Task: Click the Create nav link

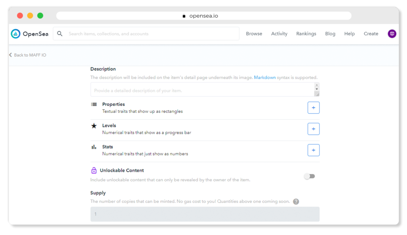Action: pyautogui.click(x=371, y=34)
